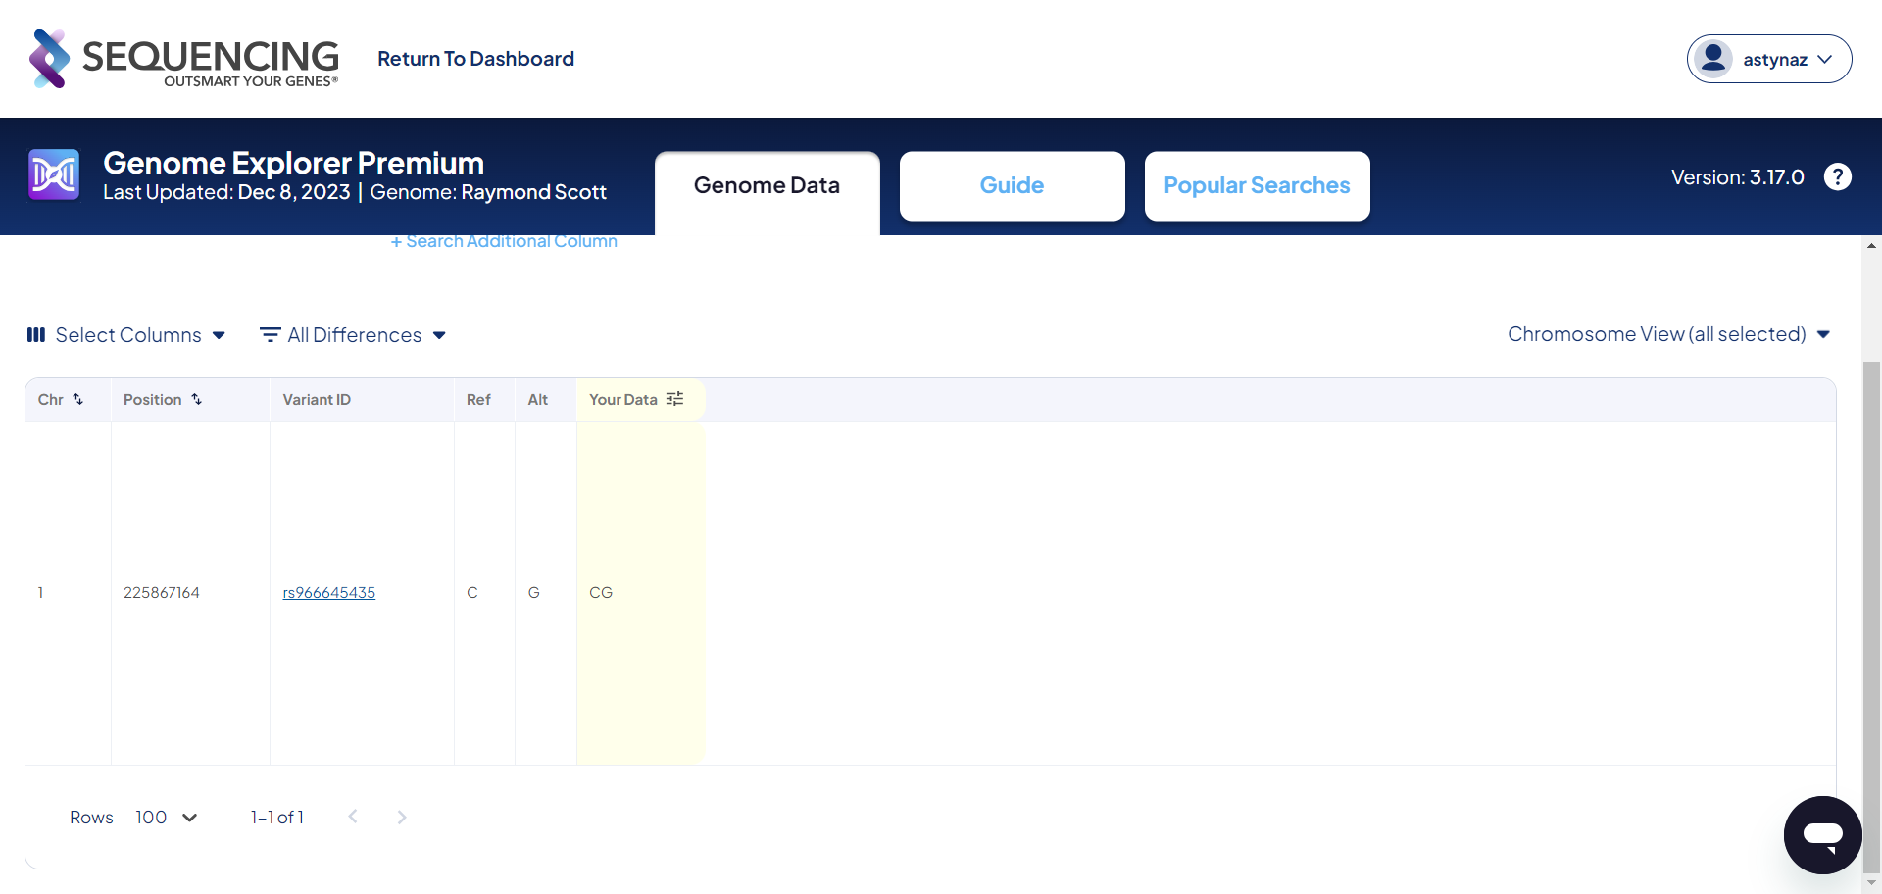Click the Select Columns bars icon
The height and width of the screenshot is (894, 1882).
(x=36, y=335)
